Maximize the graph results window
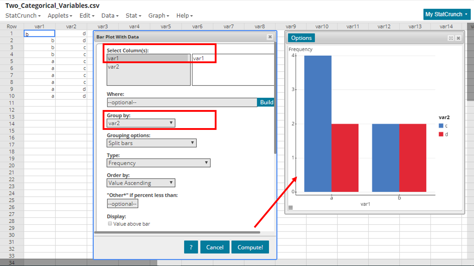 [x=451, y=38]
